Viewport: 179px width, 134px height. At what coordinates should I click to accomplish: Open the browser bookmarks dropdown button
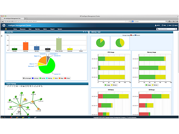click(170, 21)
